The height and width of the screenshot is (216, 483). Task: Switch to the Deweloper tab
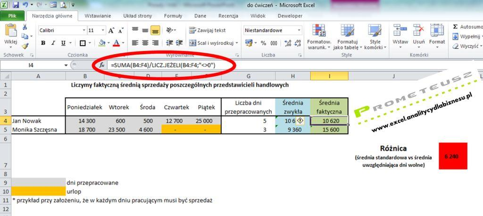289,16
